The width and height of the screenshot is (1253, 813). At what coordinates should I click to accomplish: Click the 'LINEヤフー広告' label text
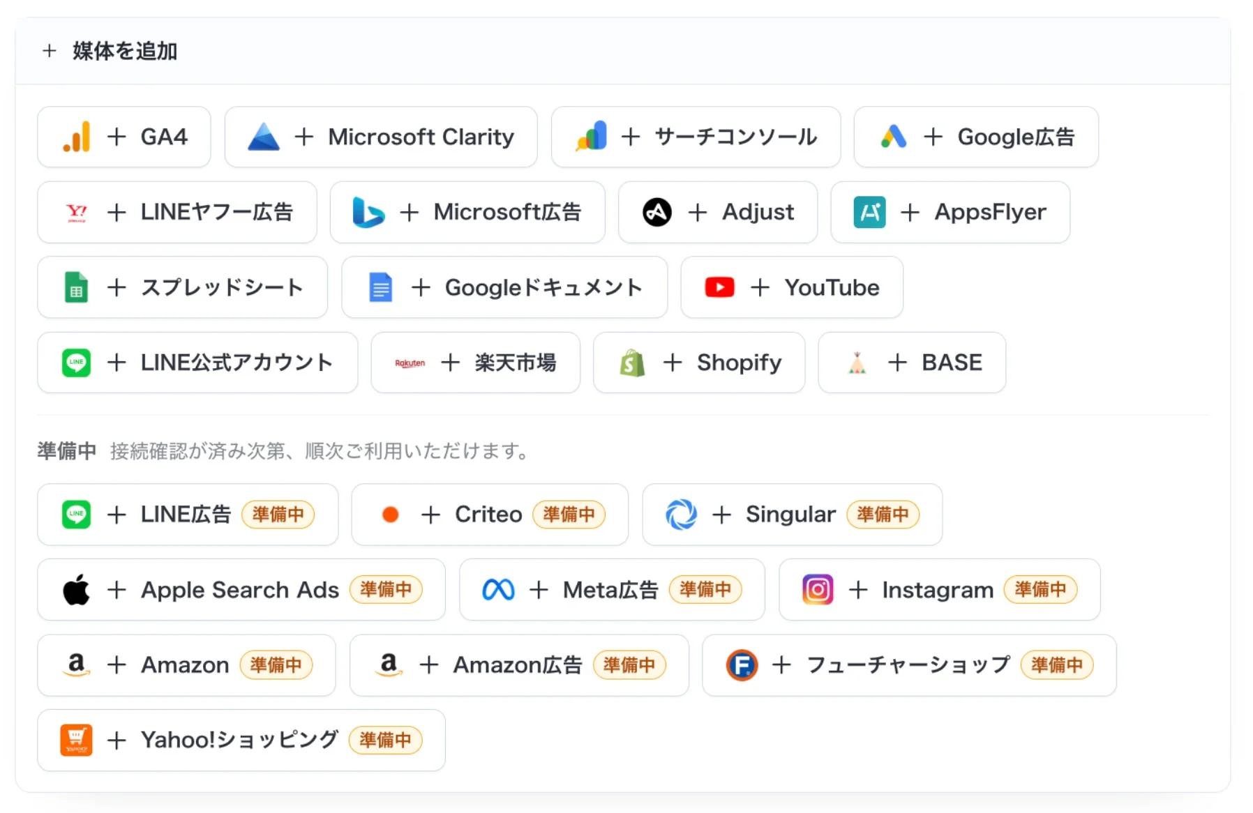pyautogui.click(x=217, y=212)
